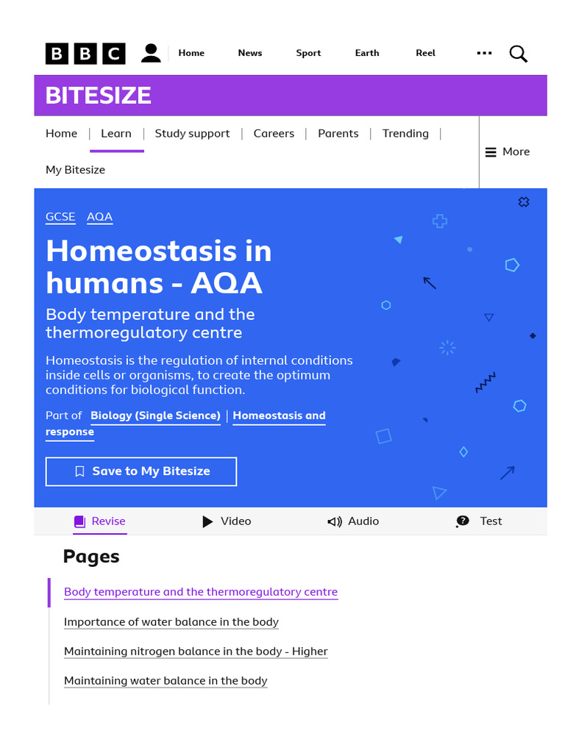Select Sport in the BBC navigation
The image size is (565, 753).
[x=308, y=53]
